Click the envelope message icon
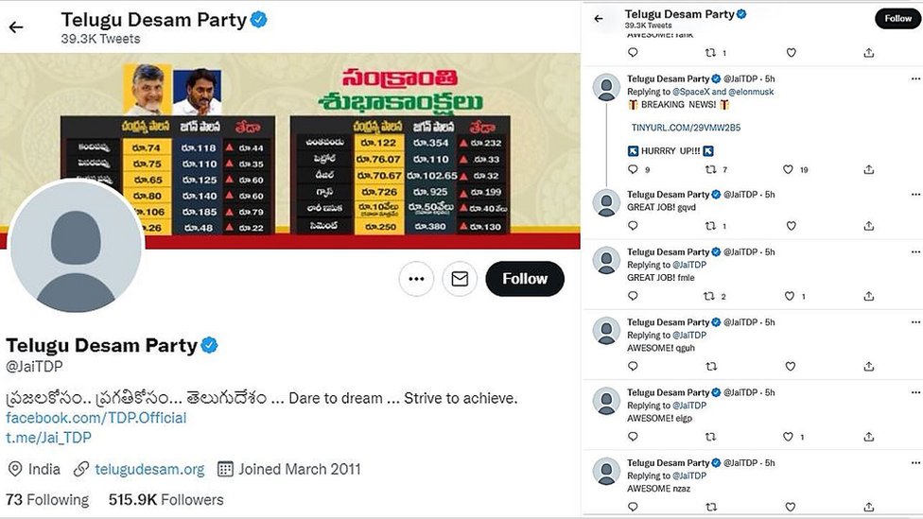The height and width of the screenshot is (519, 923). [x=460, y=279]
